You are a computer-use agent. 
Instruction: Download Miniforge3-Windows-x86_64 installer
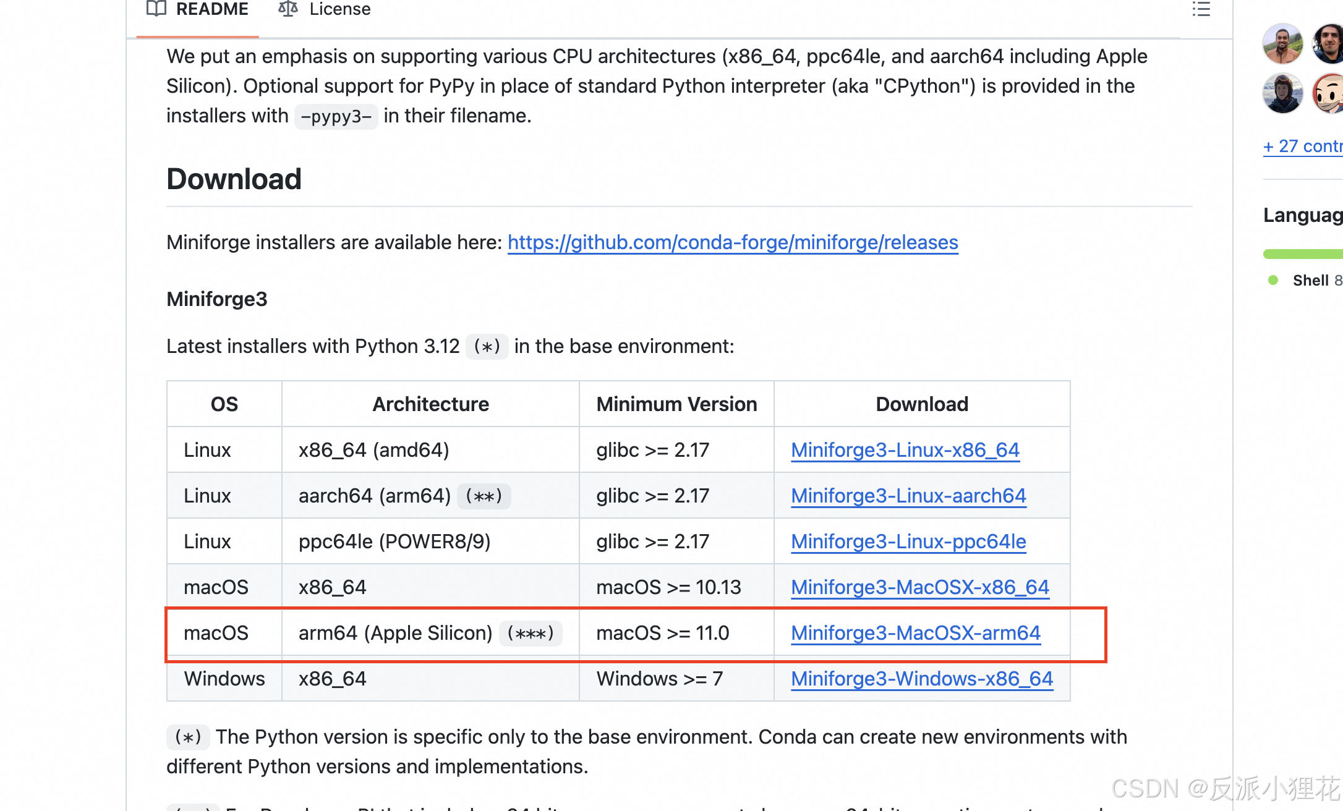tap(921, 679)
